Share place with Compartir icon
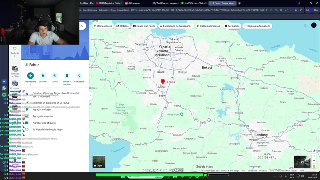 (x=79, y=76)
